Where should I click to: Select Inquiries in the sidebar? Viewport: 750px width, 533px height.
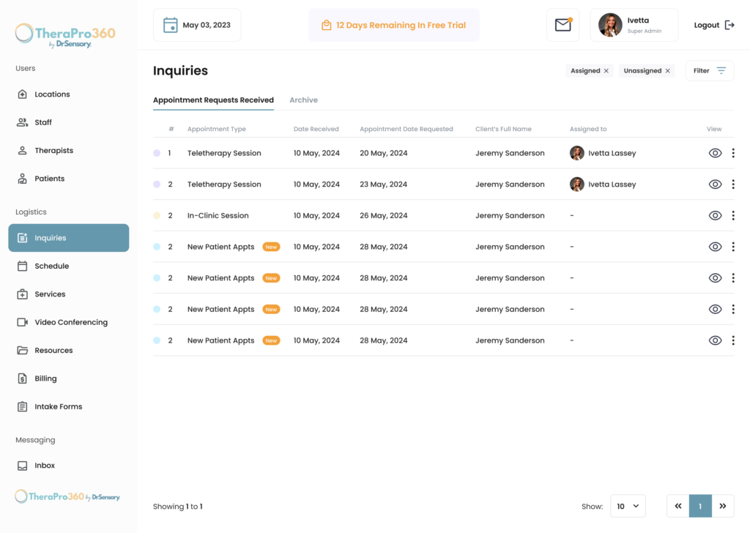pos(68,238)
